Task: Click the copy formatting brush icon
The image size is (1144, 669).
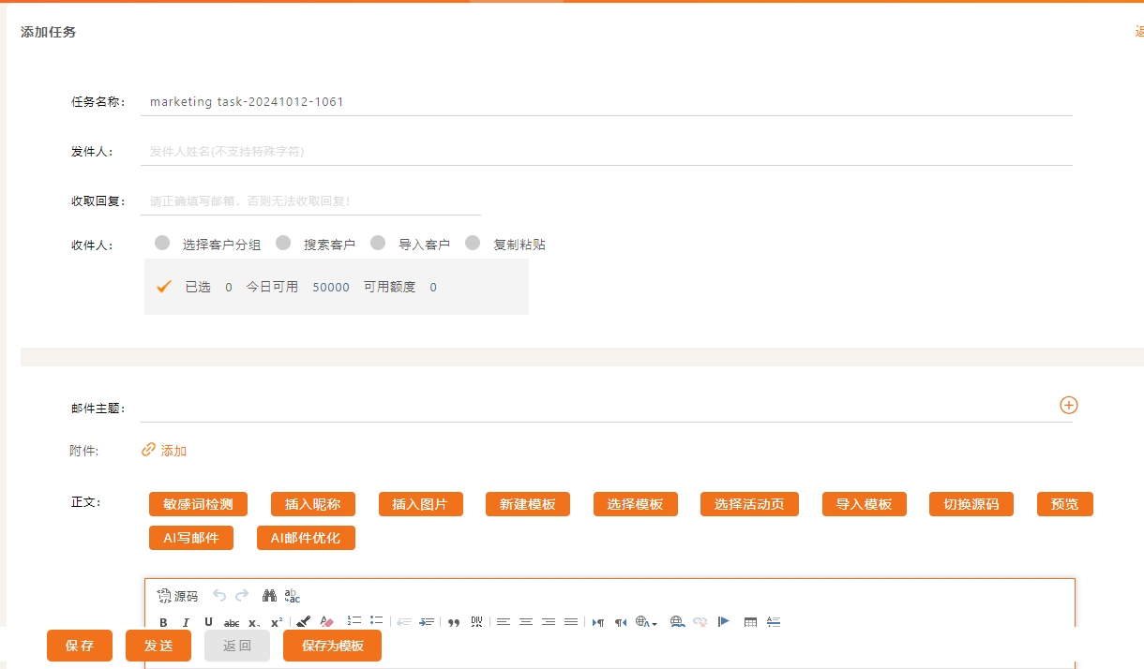Action: (x=303, y=621)
